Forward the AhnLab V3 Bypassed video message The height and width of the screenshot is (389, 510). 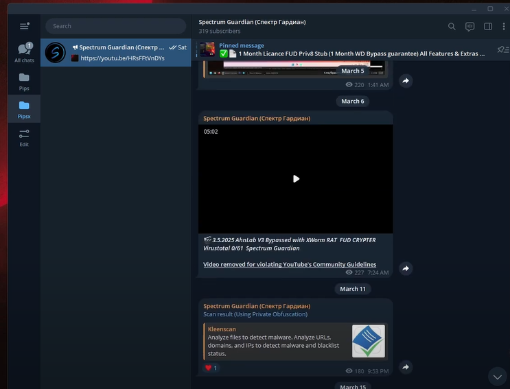pos(406,268)
